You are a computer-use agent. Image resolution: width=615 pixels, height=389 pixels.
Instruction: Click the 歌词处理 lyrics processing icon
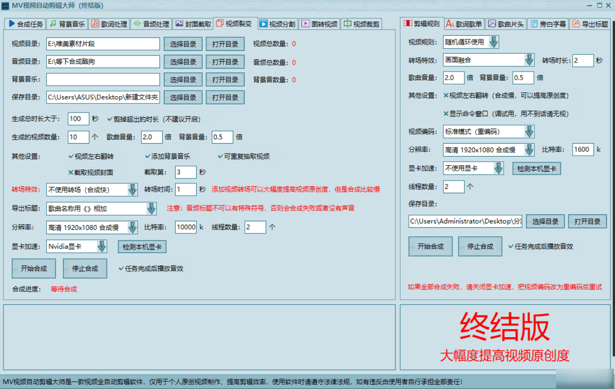tap(96, 24)
